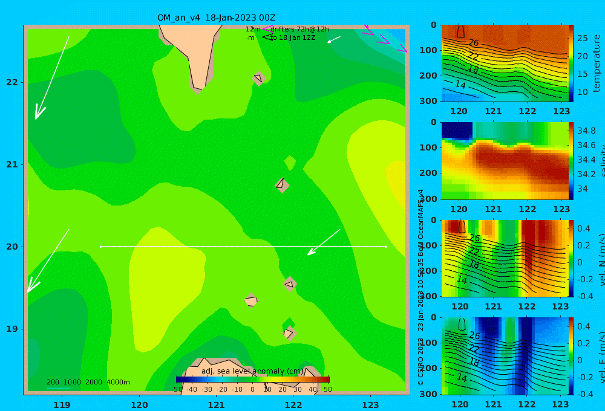This screenshot has height=411, width=605.
Task: Click the vertical "salinity" axis label
Action: point(601,161)
